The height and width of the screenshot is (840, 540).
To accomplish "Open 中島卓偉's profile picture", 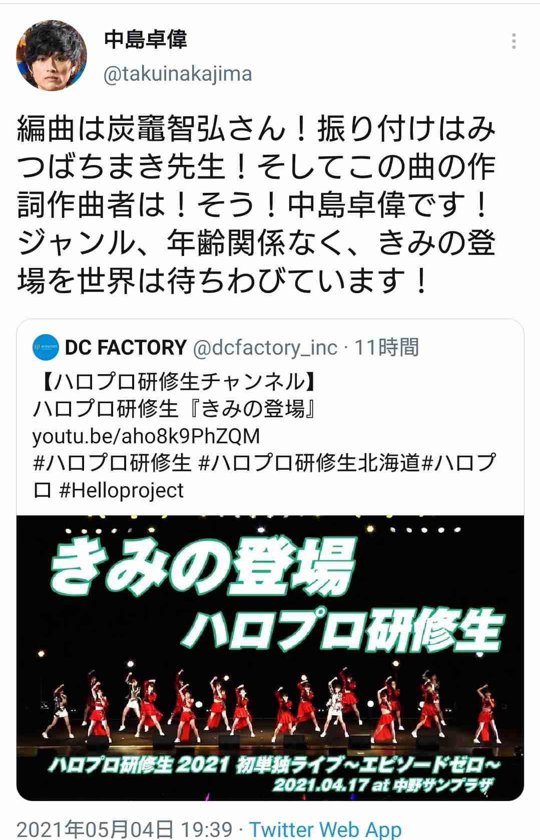I will click(52, 55).
